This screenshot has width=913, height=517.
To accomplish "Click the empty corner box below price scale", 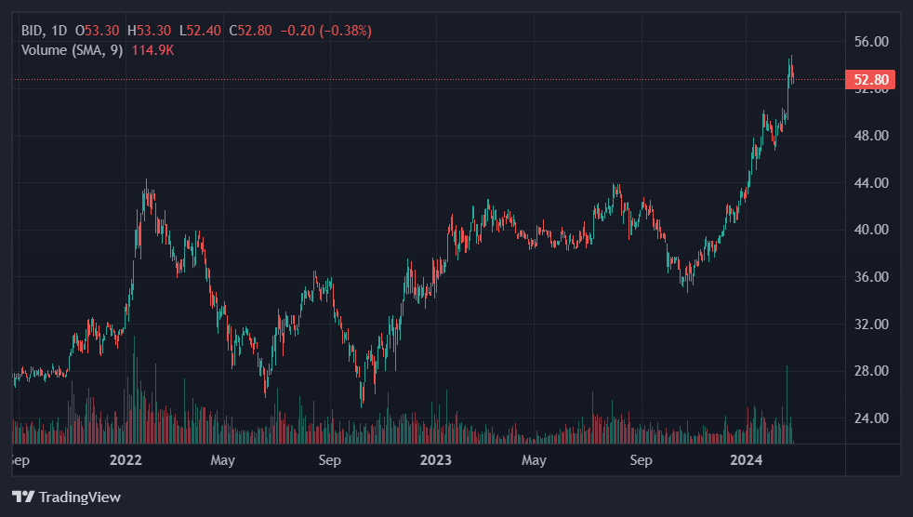I will 872,459.
